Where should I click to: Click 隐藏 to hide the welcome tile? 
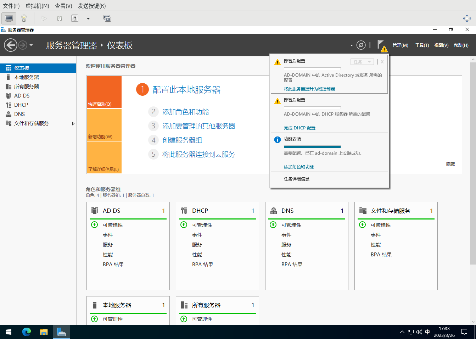coord(450,164)
